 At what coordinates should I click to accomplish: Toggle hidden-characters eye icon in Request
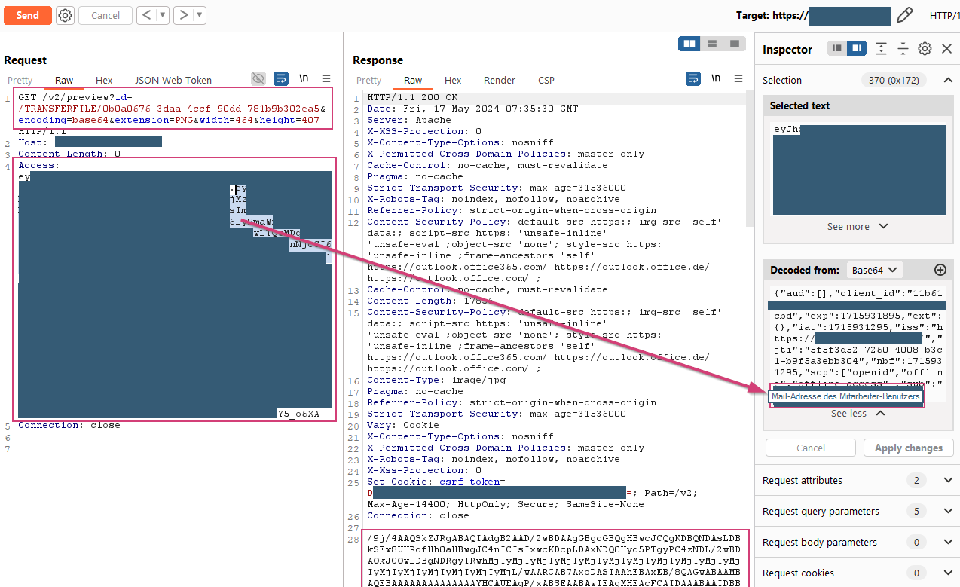(258, 78)
